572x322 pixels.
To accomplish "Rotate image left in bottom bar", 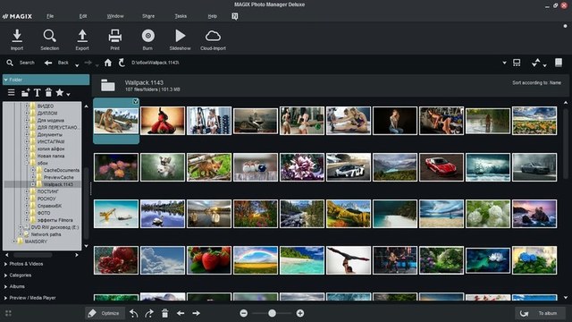I will [x=134, y=313].
